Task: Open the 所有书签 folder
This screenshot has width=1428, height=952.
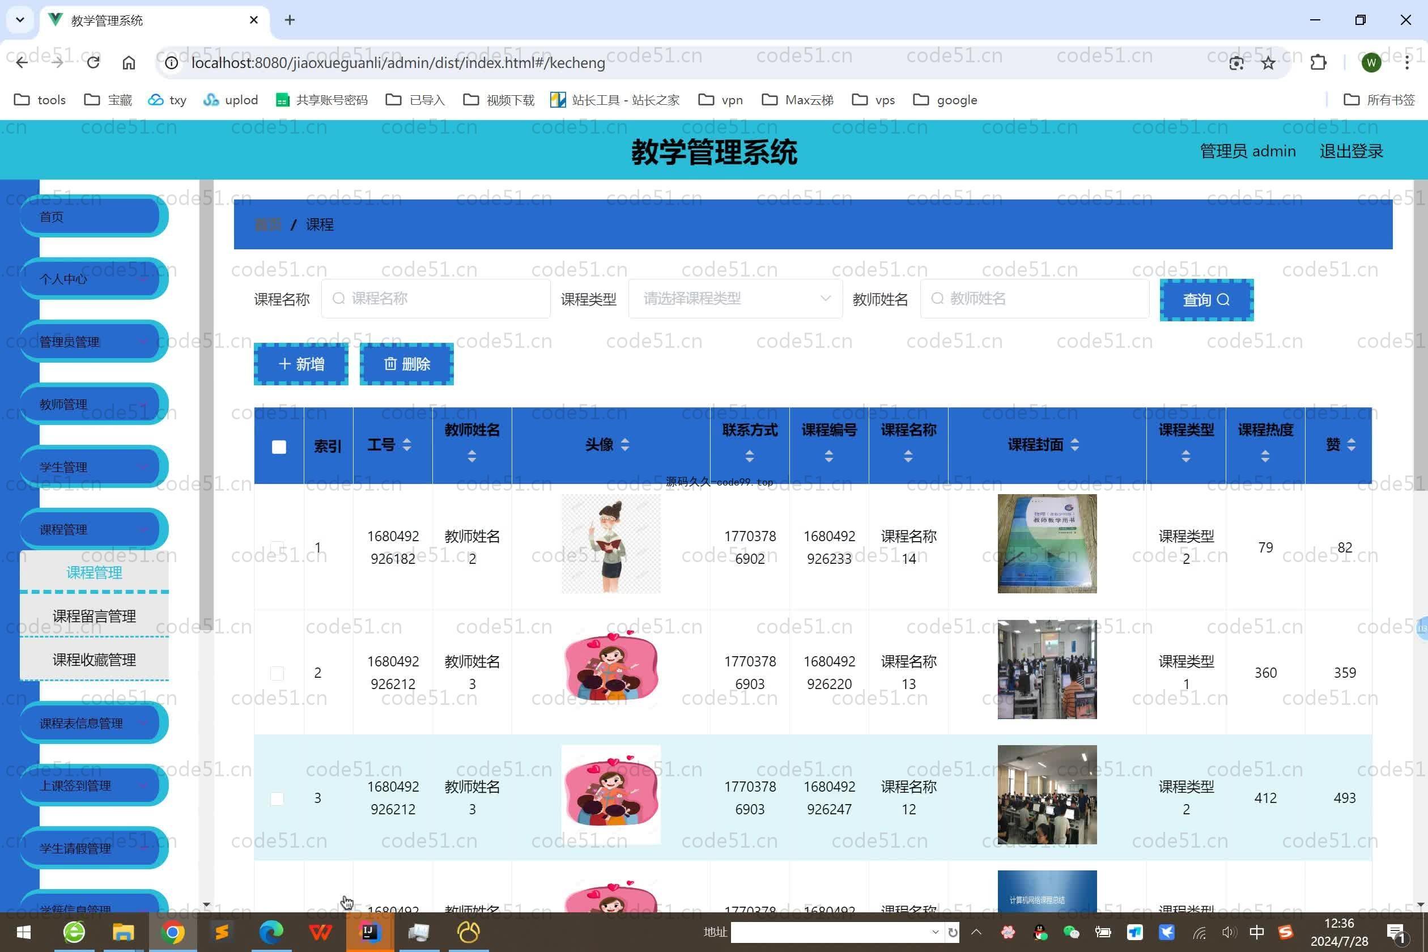Action: point(1379,100)
